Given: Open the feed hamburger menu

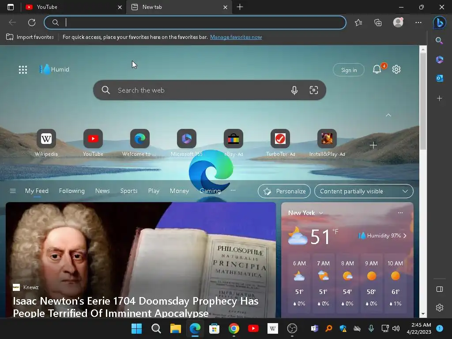Looking at the screenshot, I should (x=13, y=191).
